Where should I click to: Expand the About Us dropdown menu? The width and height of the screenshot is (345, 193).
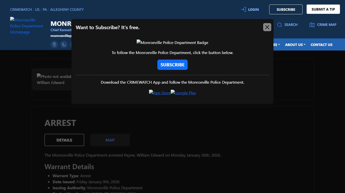coord(295,45)
